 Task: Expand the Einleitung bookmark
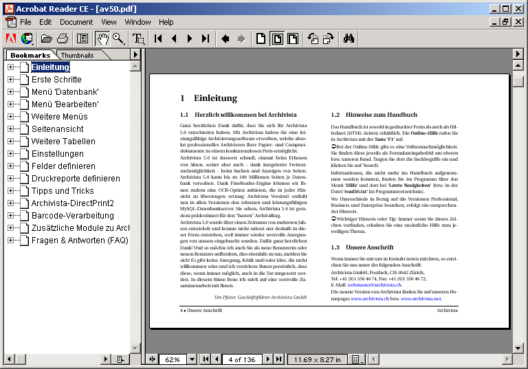coord(11,67)
